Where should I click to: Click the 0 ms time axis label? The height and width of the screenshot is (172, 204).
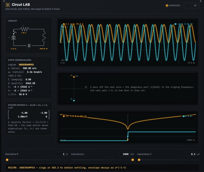pyautogui.click(x=62, y=63)
